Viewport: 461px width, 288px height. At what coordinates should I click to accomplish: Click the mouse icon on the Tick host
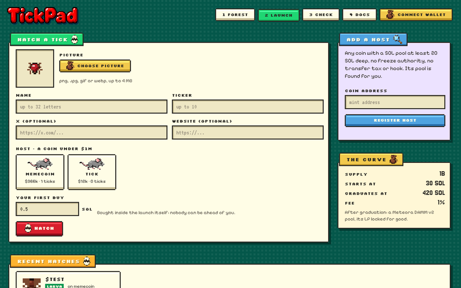point(92,164)
